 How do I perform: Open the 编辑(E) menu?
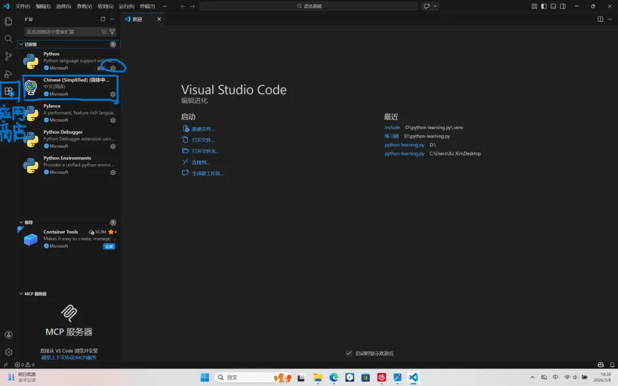(43, 6)
